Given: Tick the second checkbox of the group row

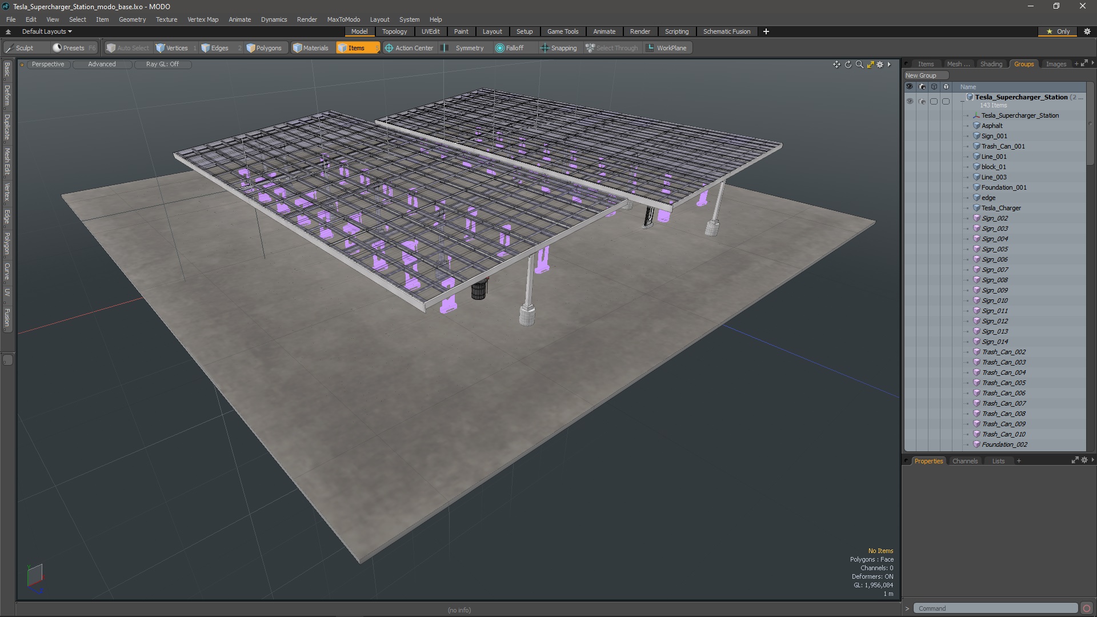Looking at the screenshot, I should click(946, 102).
